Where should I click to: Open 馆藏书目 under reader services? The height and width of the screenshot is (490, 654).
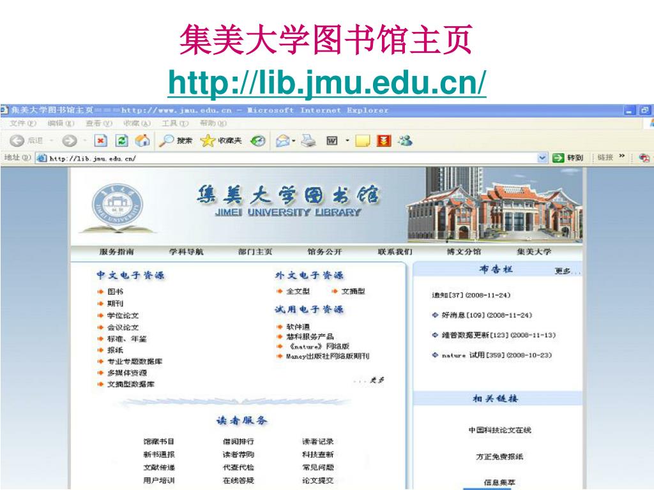coord(158,442)
